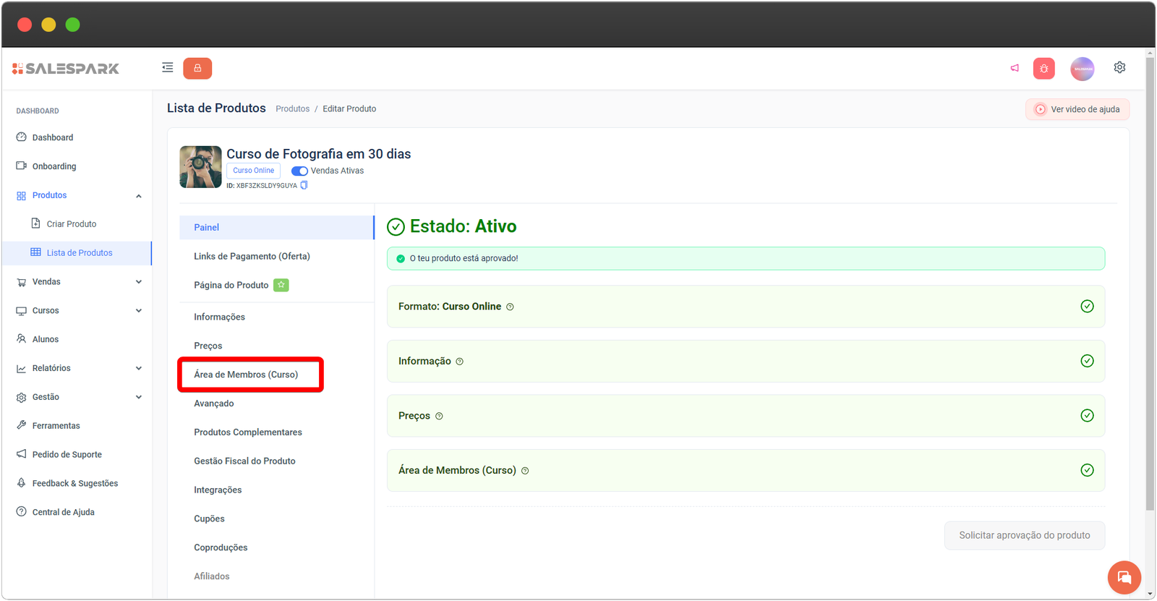Copy the product ID with copy icon
The width and height of the screenshot is (1157, 601).
304,185
